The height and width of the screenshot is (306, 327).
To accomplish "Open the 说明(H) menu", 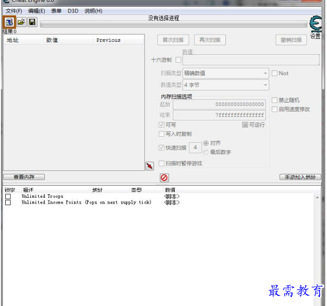I will [93, 11].
